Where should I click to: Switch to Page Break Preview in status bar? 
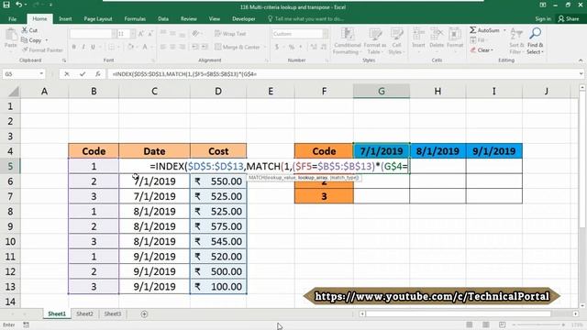click(x=502, y=324)
